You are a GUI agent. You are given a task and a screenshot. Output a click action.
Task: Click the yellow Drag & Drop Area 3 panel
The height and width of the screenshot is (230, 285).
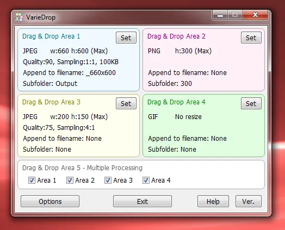pyautogui.click(x=78, y=126)
